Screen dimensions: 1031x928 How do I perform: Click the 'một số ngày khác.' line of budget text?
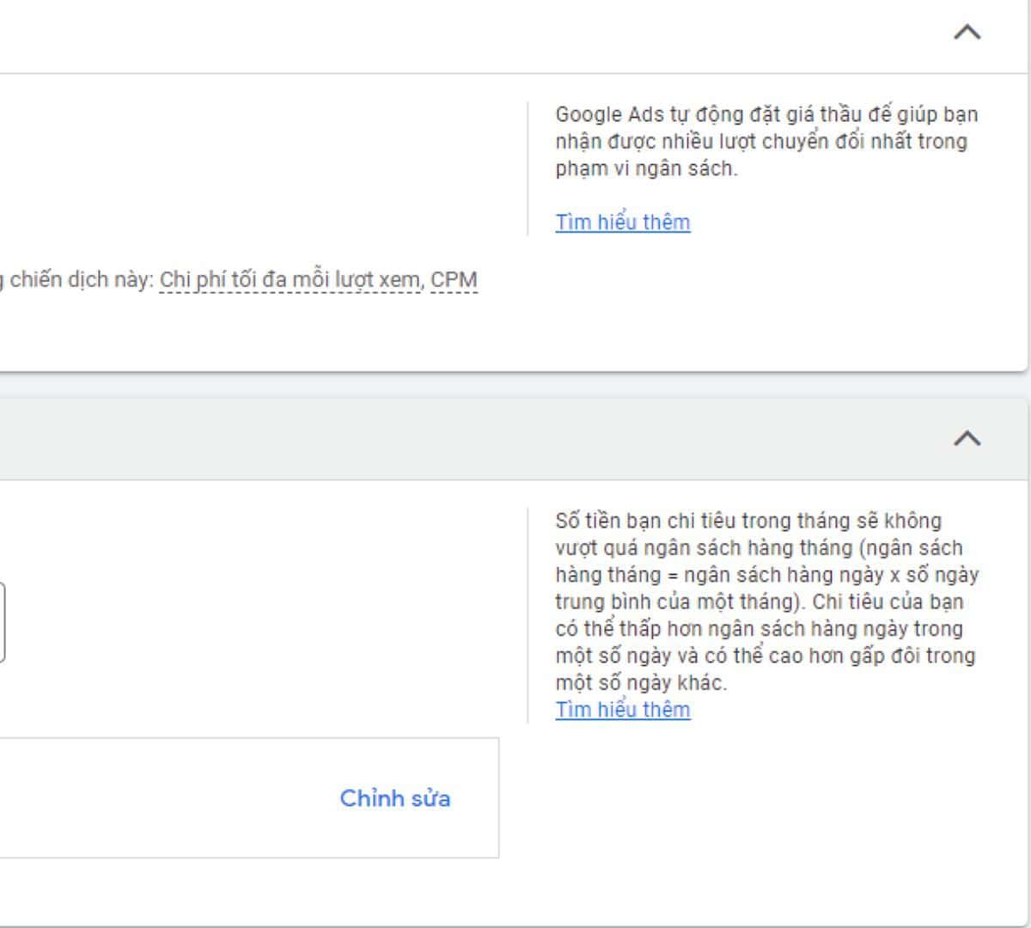coord(641,683)
